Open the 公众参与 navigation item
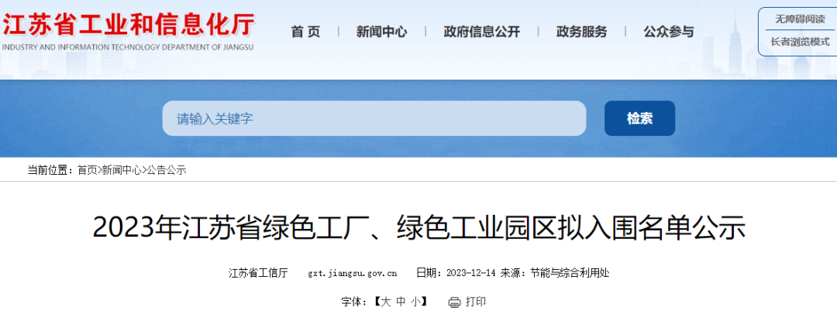Image resolution: width=837 pixels, height=324 pixels. point(668,32)
